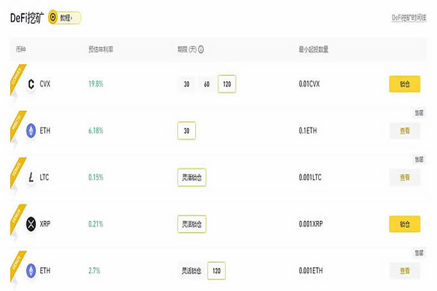Select the 60-day term for CVX
Viewport: 437px width, 291px height.
point(206,84)
